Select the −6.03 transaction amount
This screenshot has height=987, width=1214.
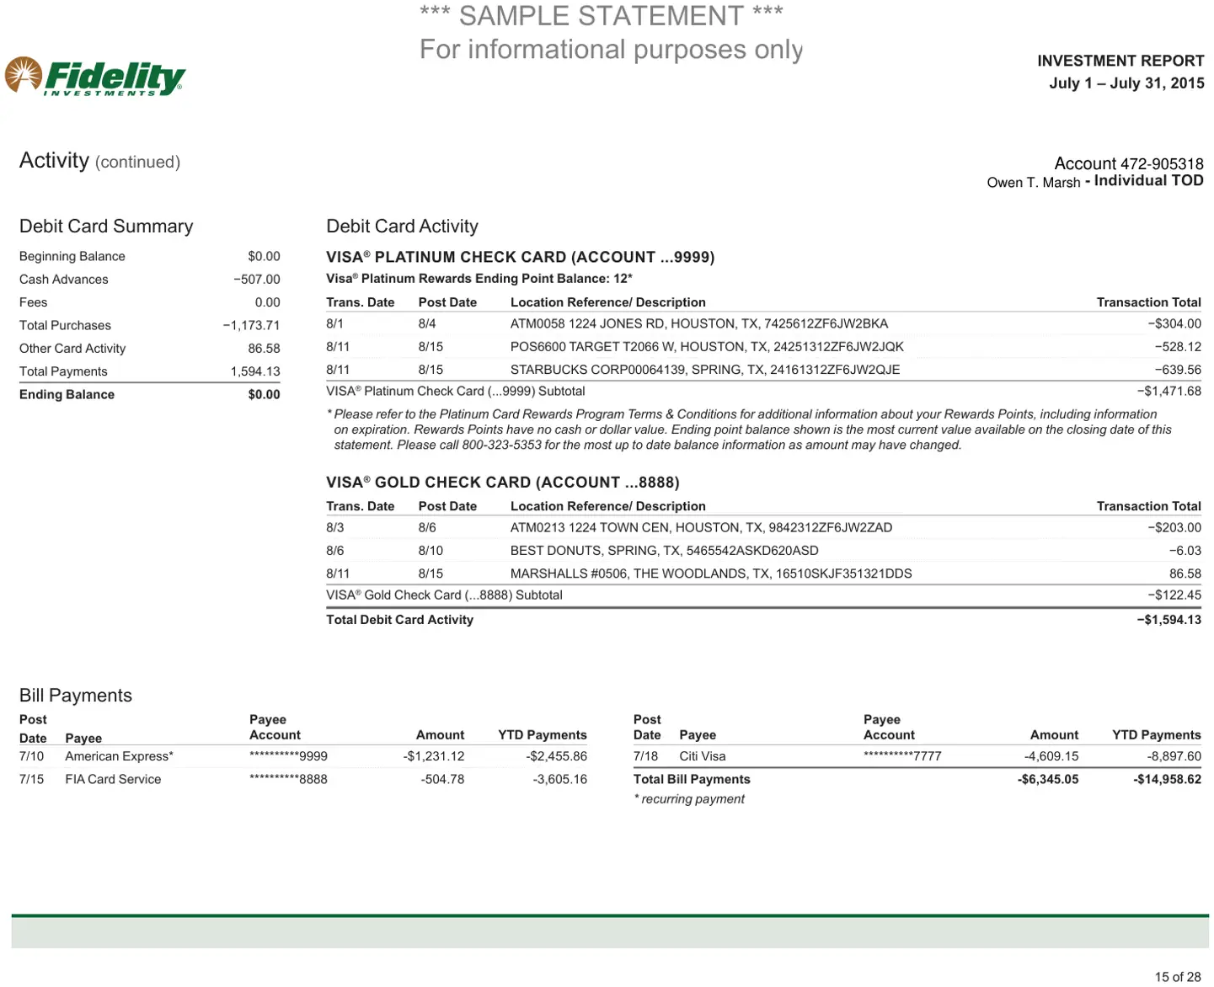point(1185,550)
